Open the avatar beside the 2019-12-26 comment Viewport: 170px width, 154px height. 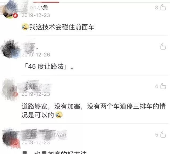[11, 49]
